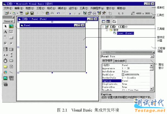
Task: Open the Form1 object dropdown in properties
Action: 152,57
